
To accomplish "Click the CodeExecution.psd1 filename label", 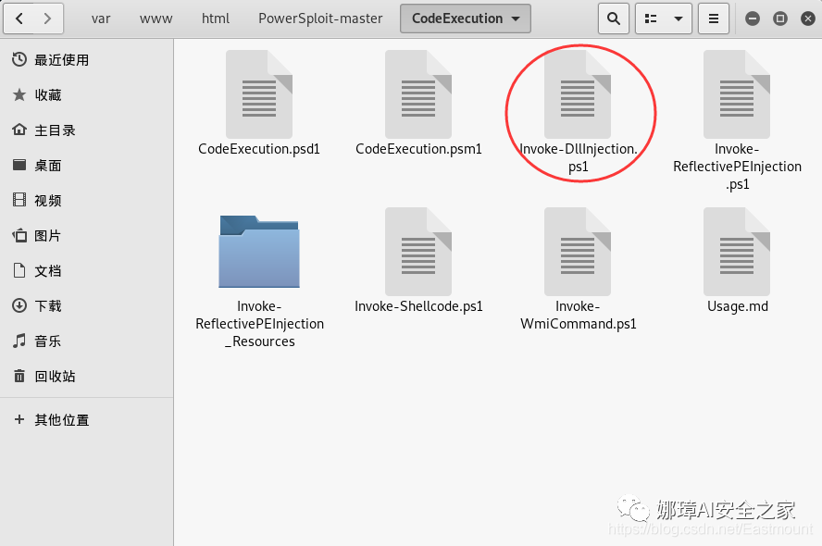I will pos(259,149).
